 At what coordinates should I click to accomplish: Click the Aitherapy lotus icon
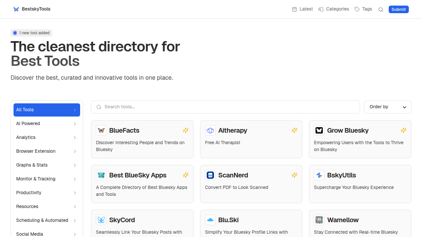click(210, 130)
